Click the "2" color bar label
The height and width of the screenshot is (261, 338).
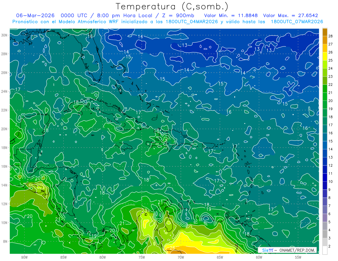point(330,246)
